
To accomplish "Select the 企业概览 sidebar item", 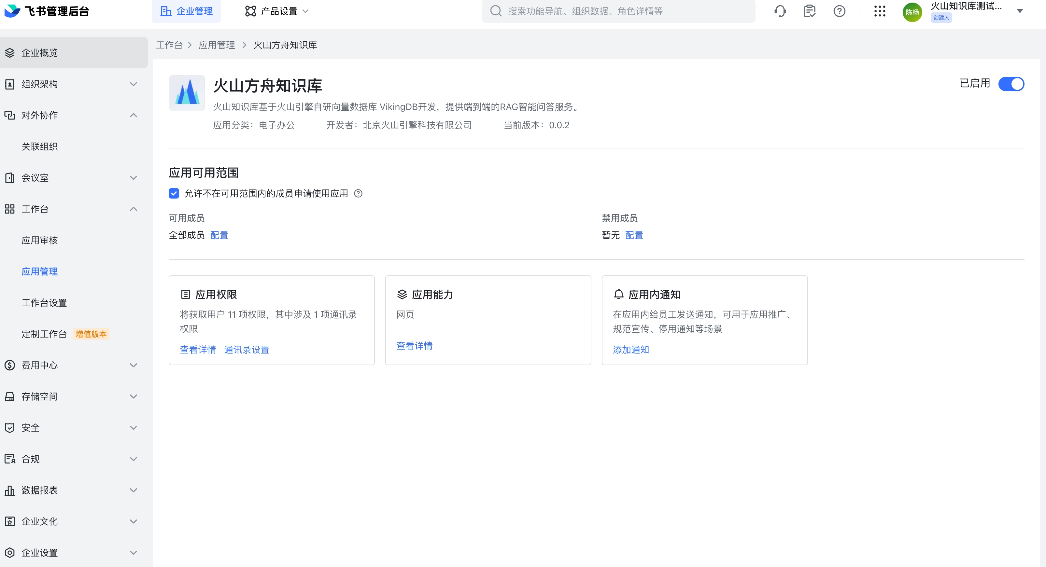I will click(x=74, y=53).
